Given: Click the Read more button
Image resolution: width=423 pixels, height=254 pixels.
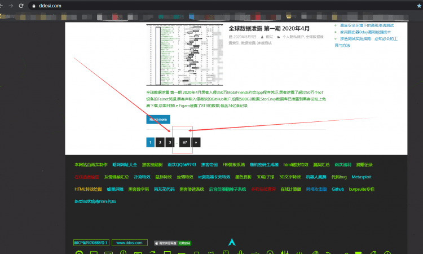Looking at the screenshot, I should (158, 119).
